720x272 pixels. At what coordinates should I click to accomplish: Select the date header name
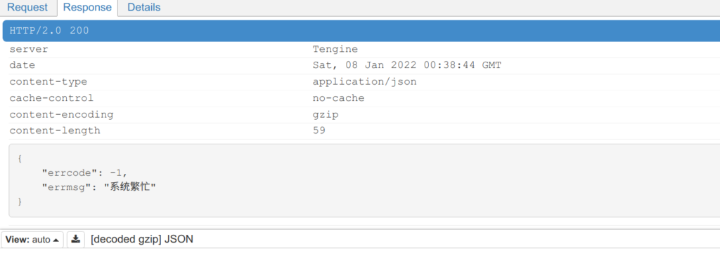22,65
